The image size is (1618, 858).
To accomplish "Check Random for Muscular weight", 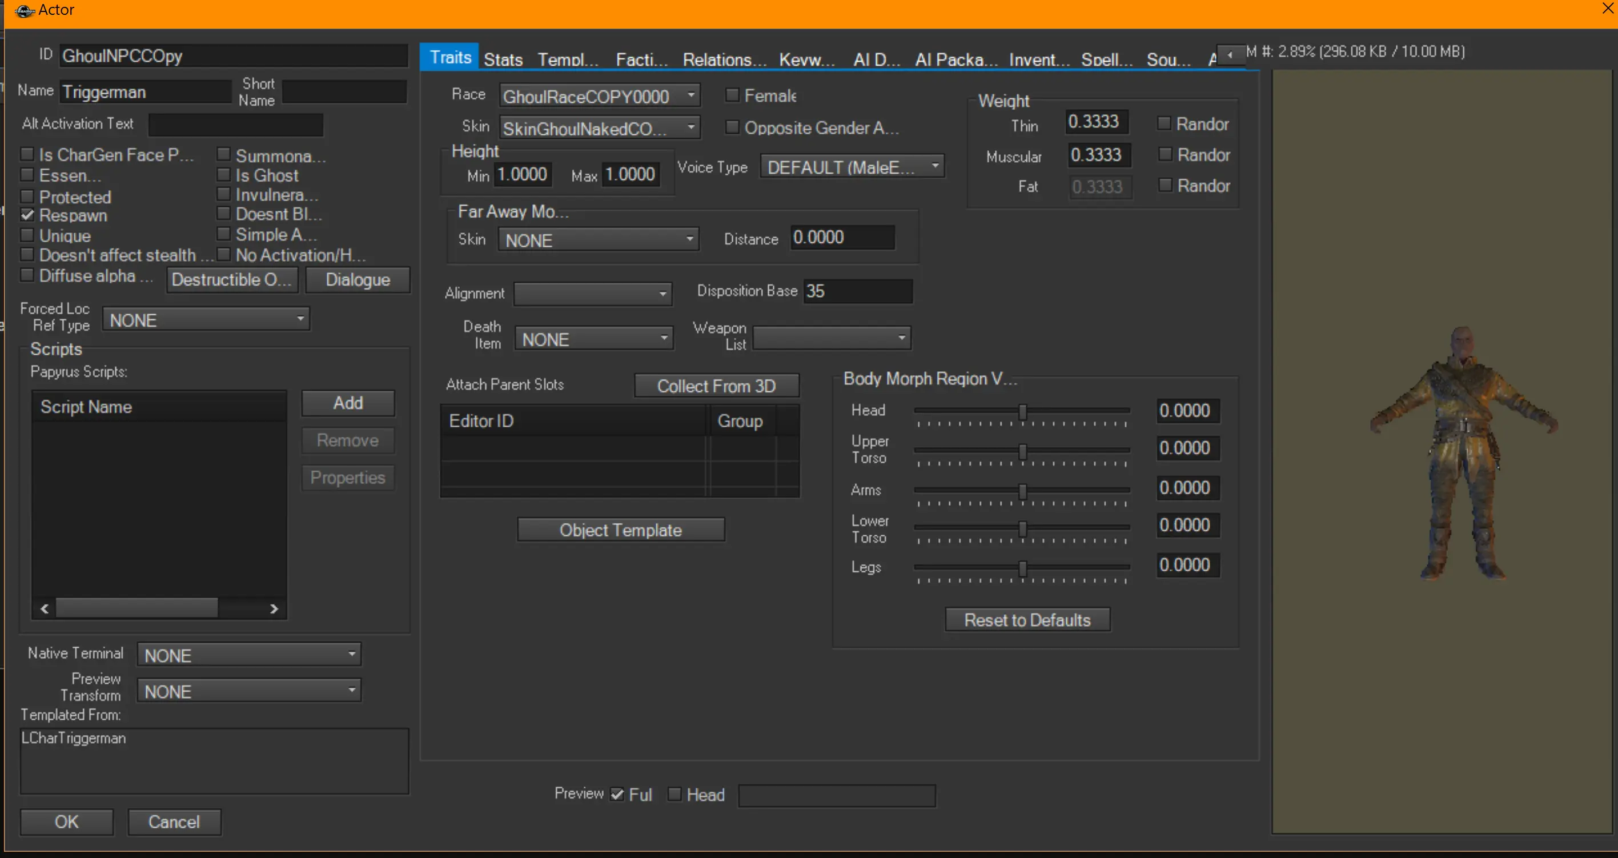I will click(1165, 154).
